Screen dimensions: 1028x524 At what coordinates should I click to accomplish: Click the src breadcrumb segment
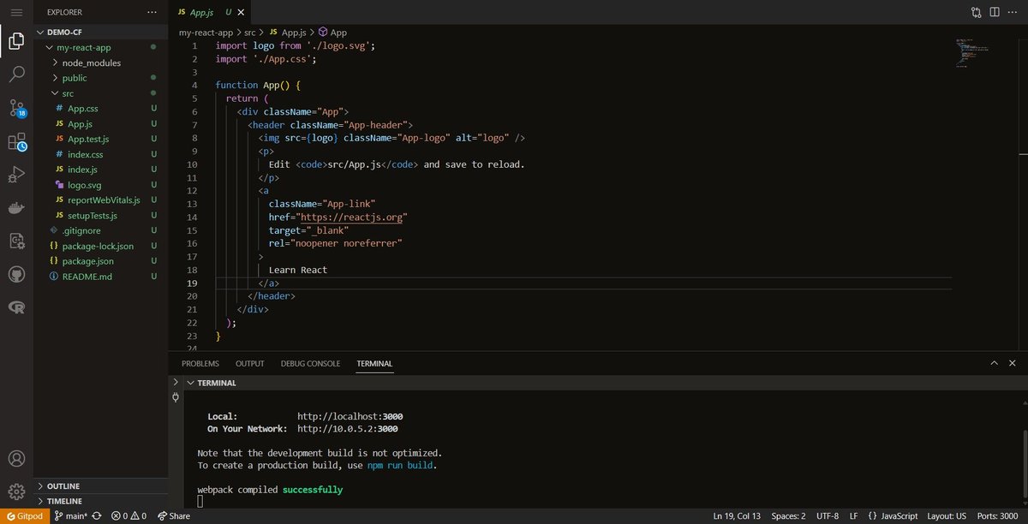[x=250, y=32]
